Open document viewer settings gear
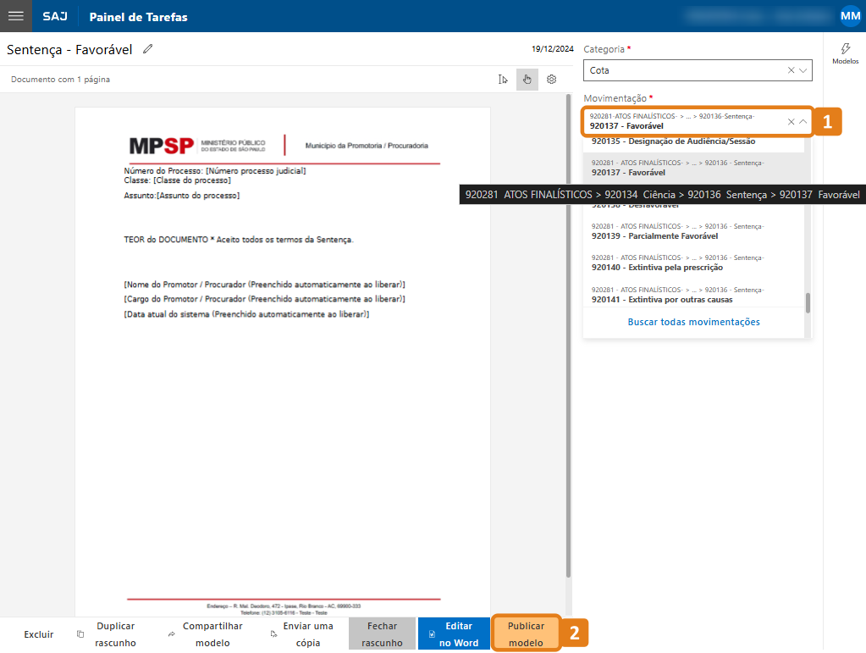Image resolution: width=866 pixels, height=653 pixels. tap(551, 80)
